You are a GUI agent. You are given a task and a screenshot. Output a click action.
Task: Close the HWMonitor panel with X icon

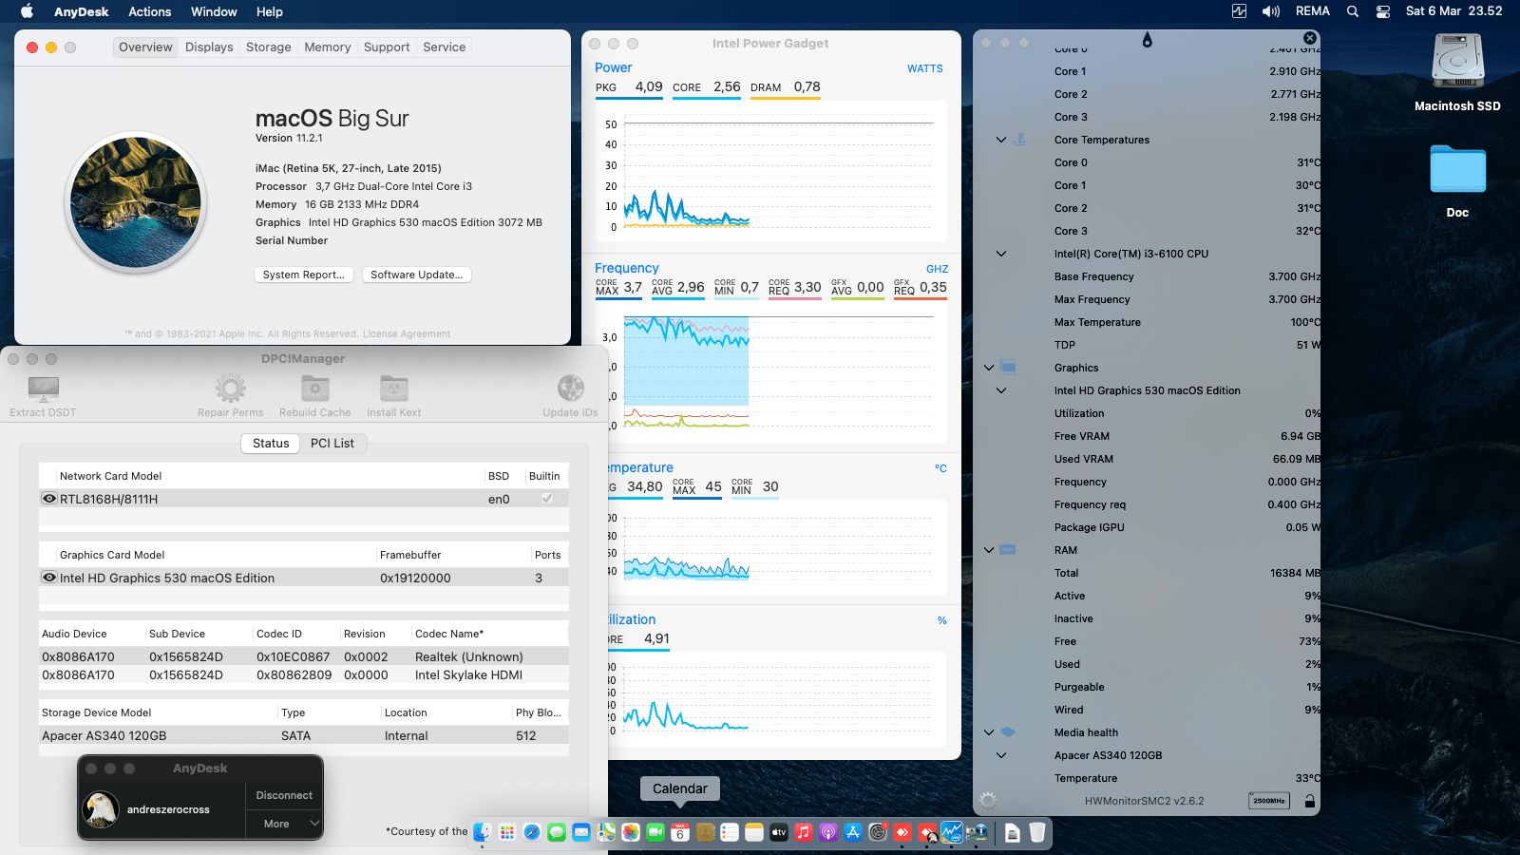(1310, 38)
